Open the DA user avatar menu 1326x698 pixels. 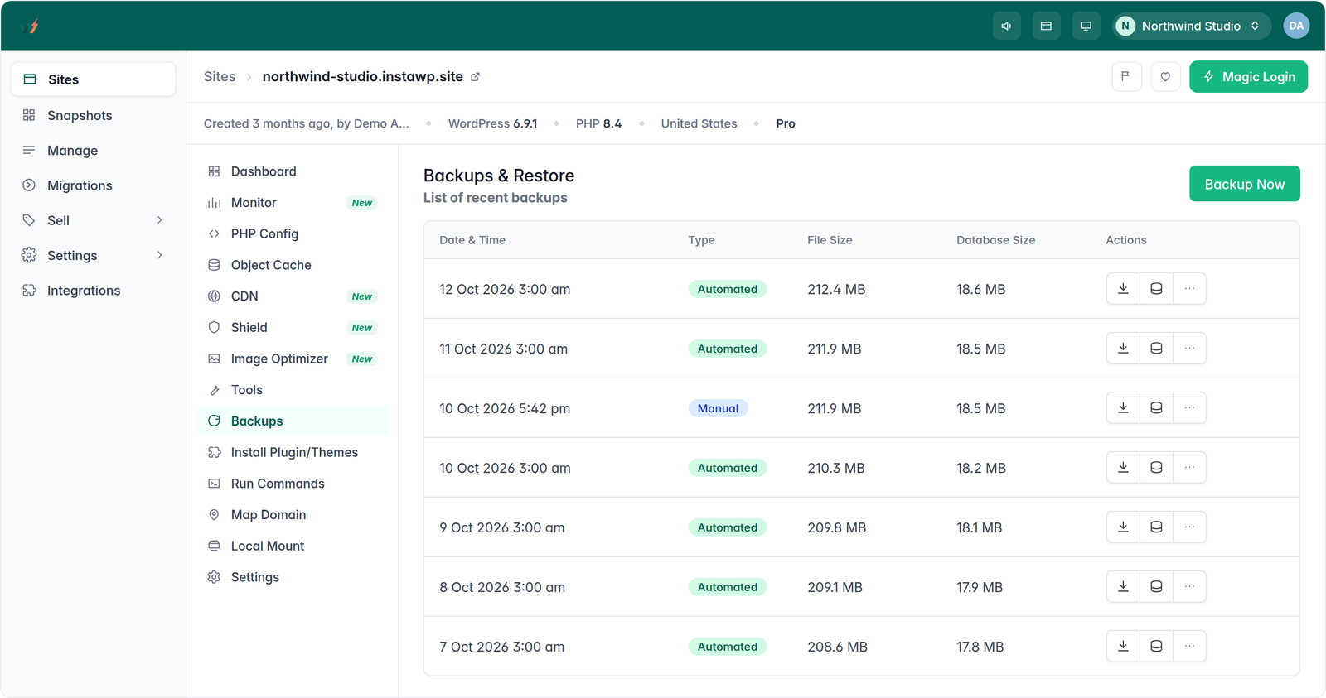(1296, 26)
